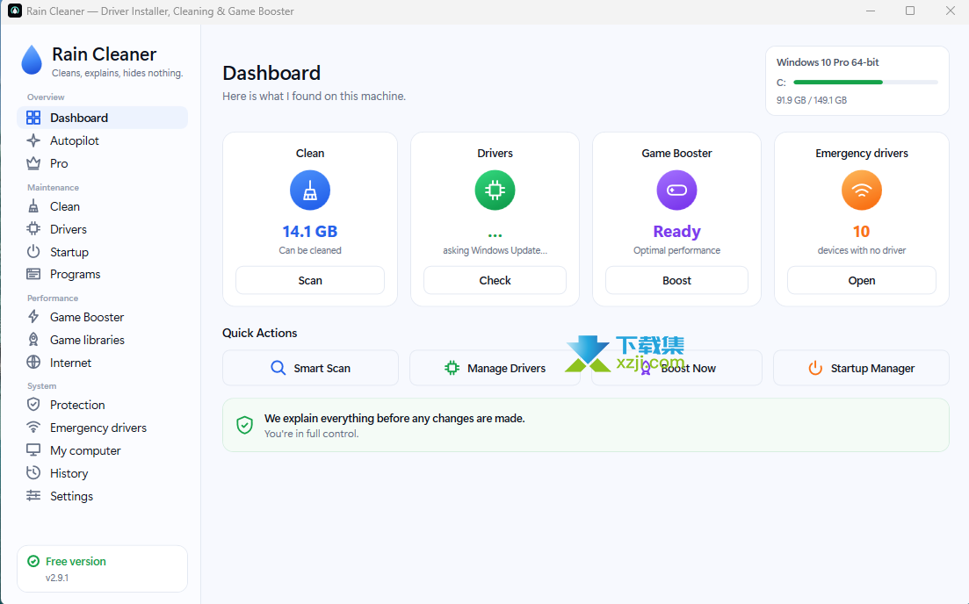Click the 'Optimal performance' status text
Viewport: 969px width, 604px height.
pos(676,250)
